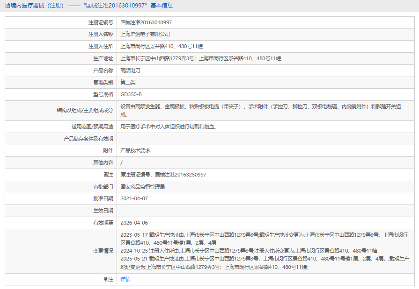Click the 有效期至 label
Viewport: 419px width, 289px height.
point(103,223)
